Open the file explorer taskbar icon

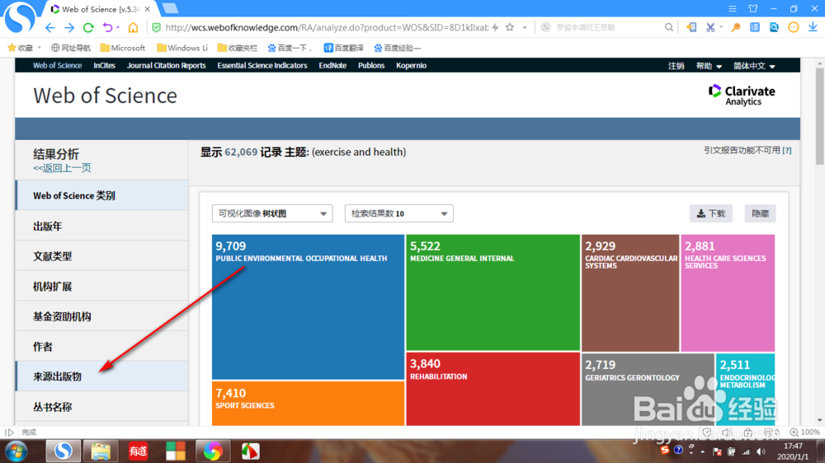pos(101,451)
